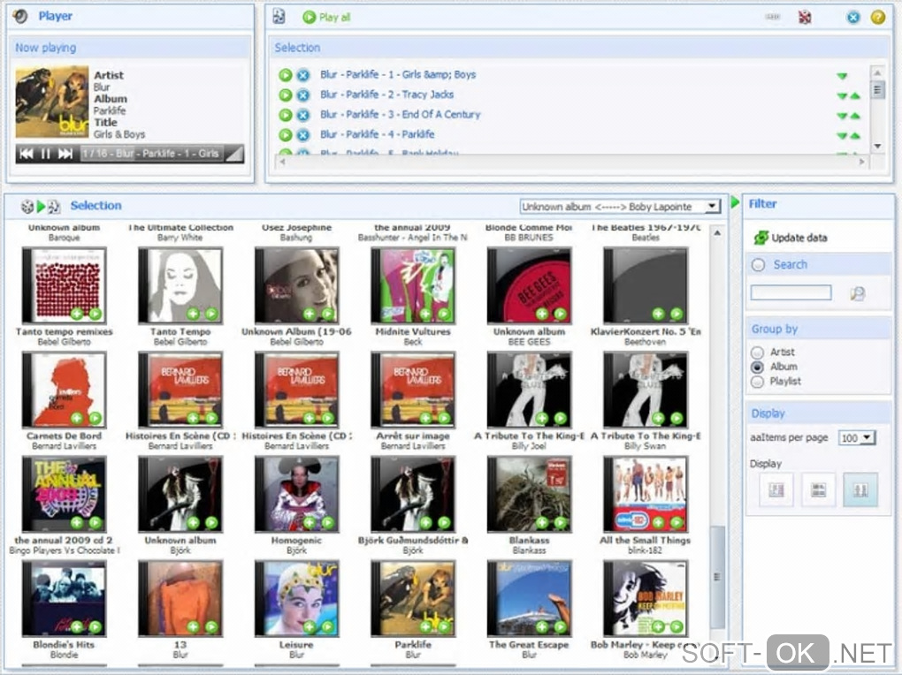The height and width of the screenshot is (675, 902).
Task: Move Girls & Boys track down
Action: point(842,76)
